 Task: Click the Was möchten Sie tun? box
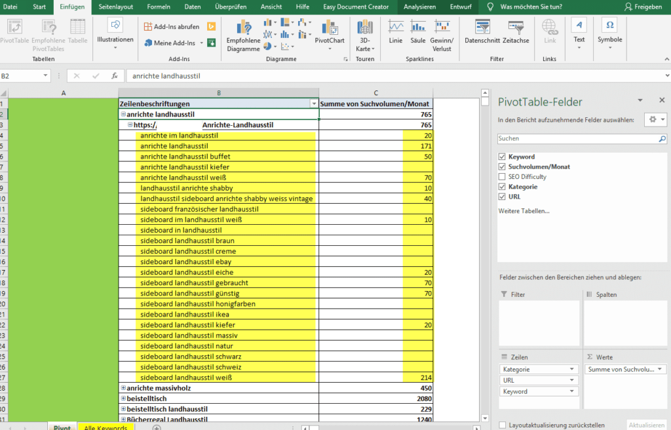click(x=531, y=7)
